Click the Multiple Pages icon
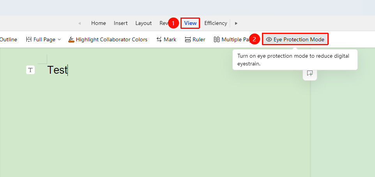This screenshot has width=375, height=177. (x=217, y=39)
